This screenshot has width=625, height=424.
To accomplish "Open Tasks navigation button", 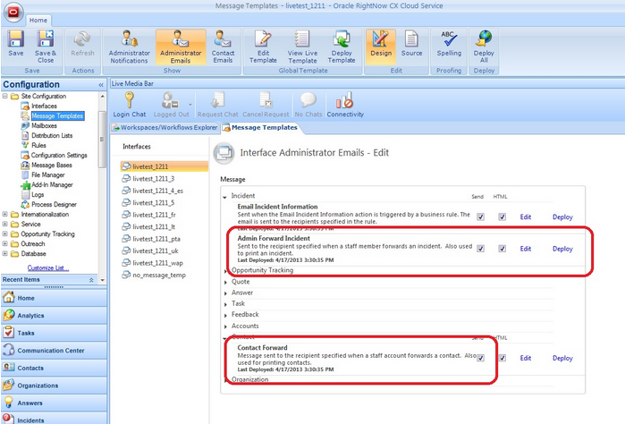I will coord(54,333).
